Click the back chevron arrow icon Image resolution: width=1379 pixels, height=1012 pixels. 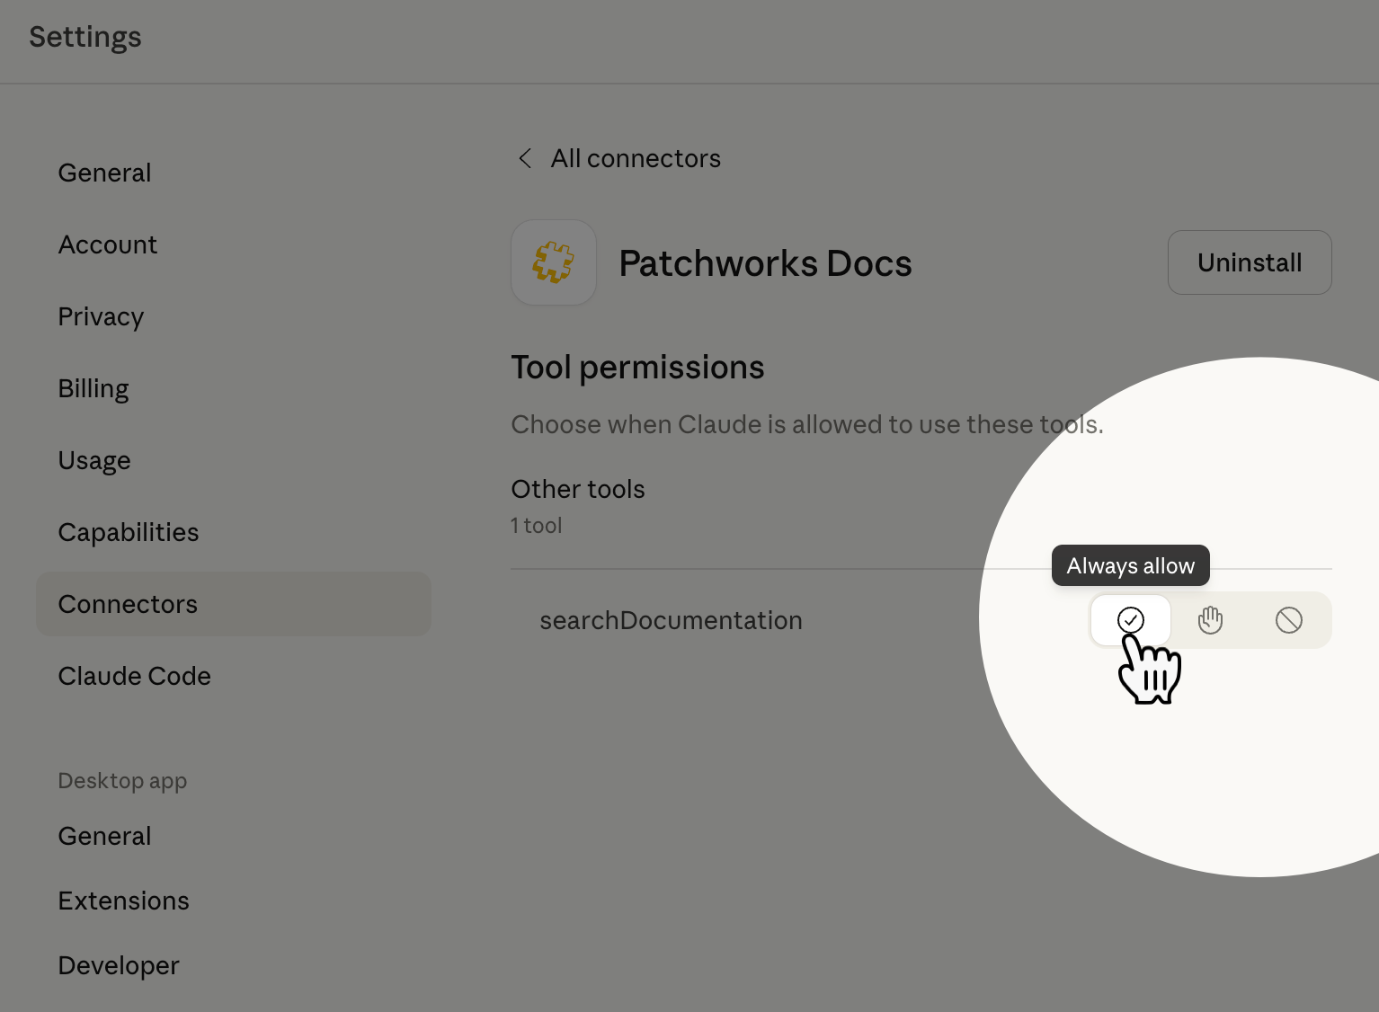(x=525, y=159)
